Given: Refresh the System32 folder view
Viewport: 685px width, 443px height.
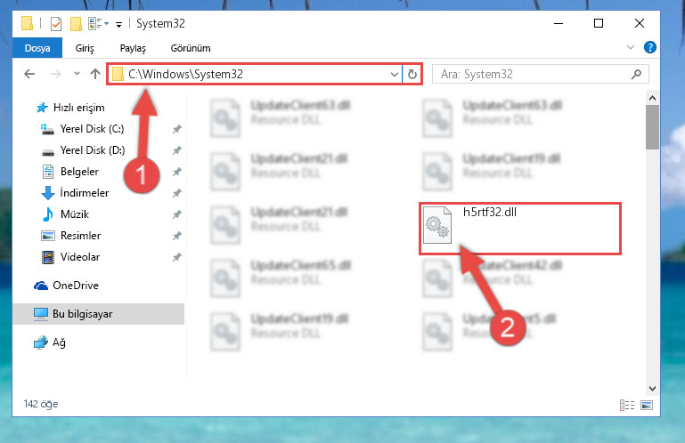Looking at the screenshot, I should (412, 74).
